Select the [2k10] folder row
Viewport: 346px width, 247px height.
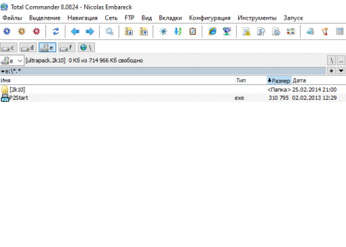pos(173,90)
